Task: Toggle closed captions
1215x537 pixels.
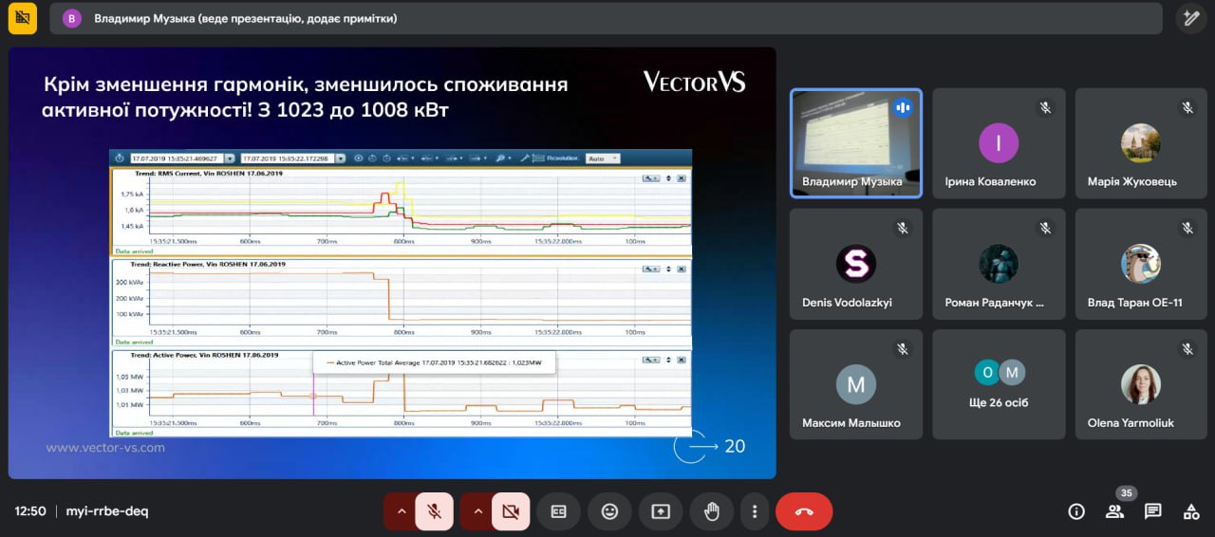Action: click(x=559, y=511)
